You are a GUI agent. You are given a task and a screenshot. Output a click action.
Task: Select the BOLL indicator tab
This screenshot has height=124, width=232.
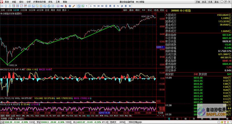[x=107, y=116]
